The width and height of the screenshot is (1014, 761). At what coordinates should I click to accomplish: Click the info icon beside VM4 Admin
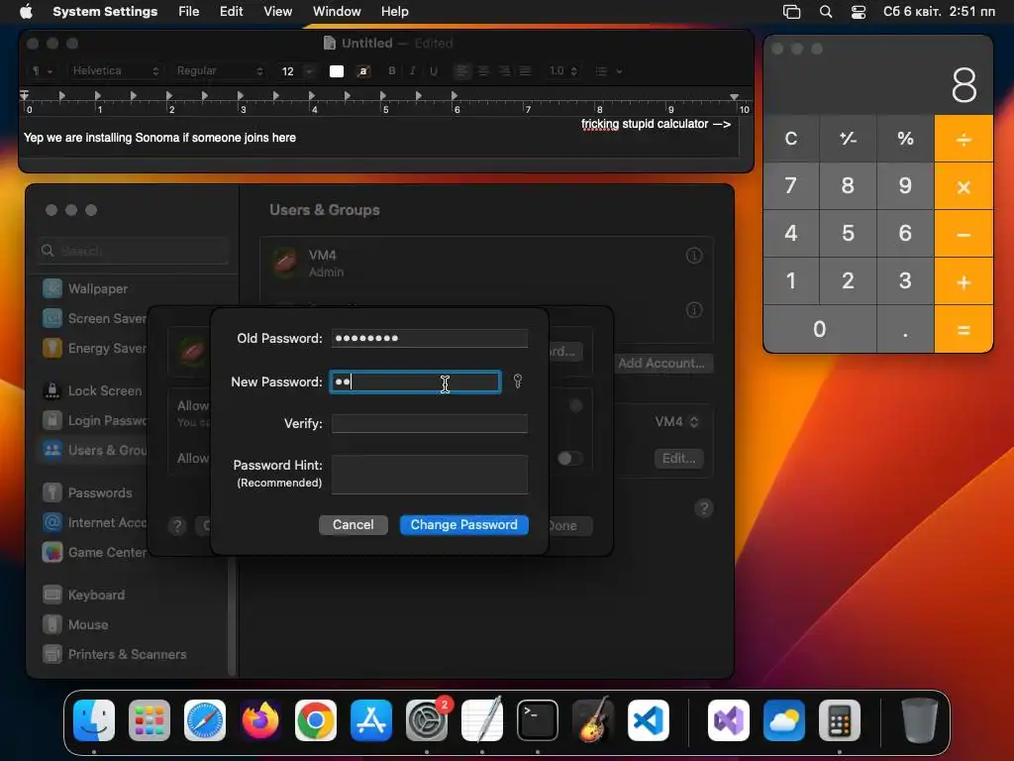coord(694,256)
